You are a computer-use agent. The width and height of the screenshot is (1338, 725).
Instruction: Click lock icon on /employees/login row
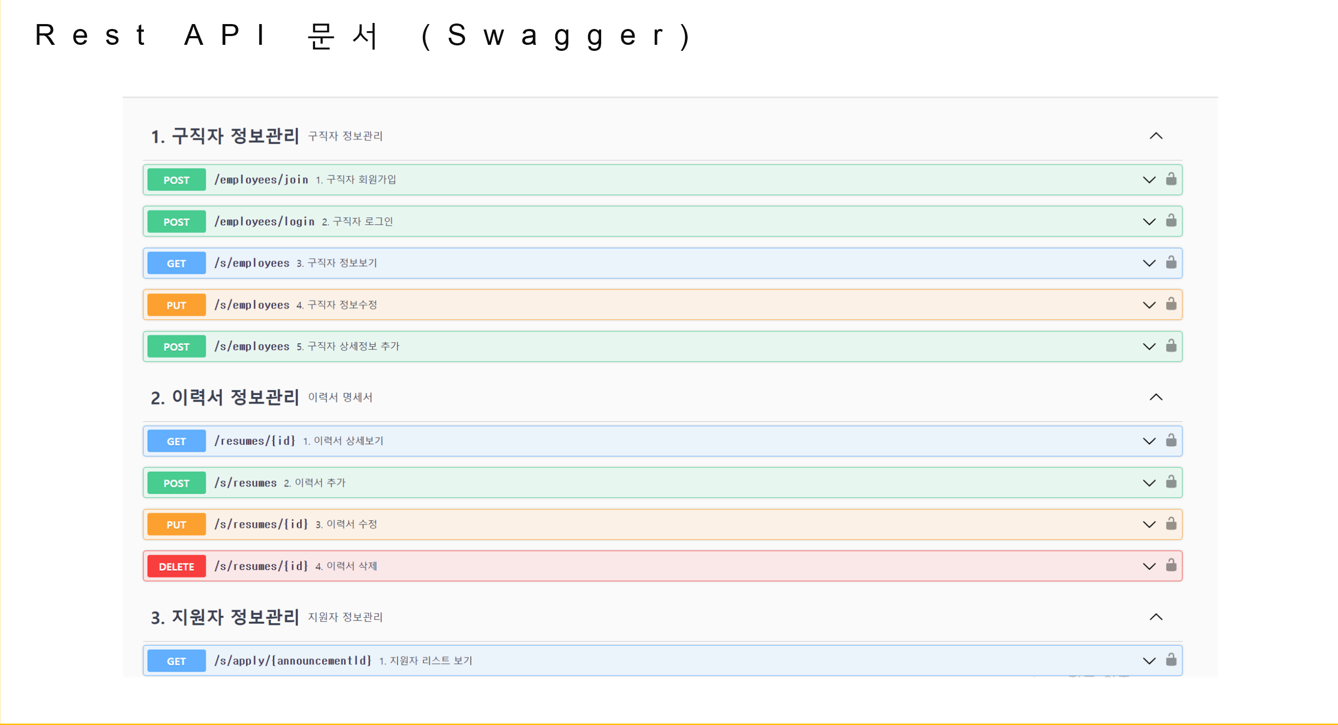click(1171, 221)
